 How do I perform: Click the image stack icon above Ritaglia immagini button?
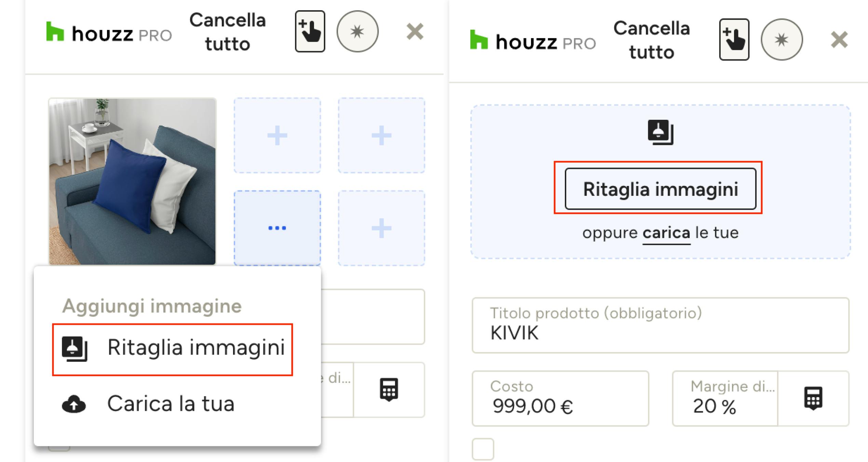click(x=661, y=132)
